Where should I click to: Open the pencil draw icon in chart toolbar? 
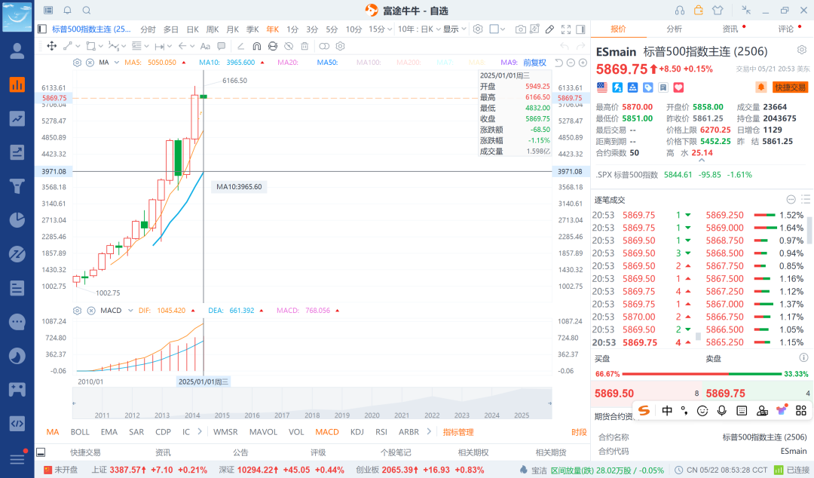(549, 29)
